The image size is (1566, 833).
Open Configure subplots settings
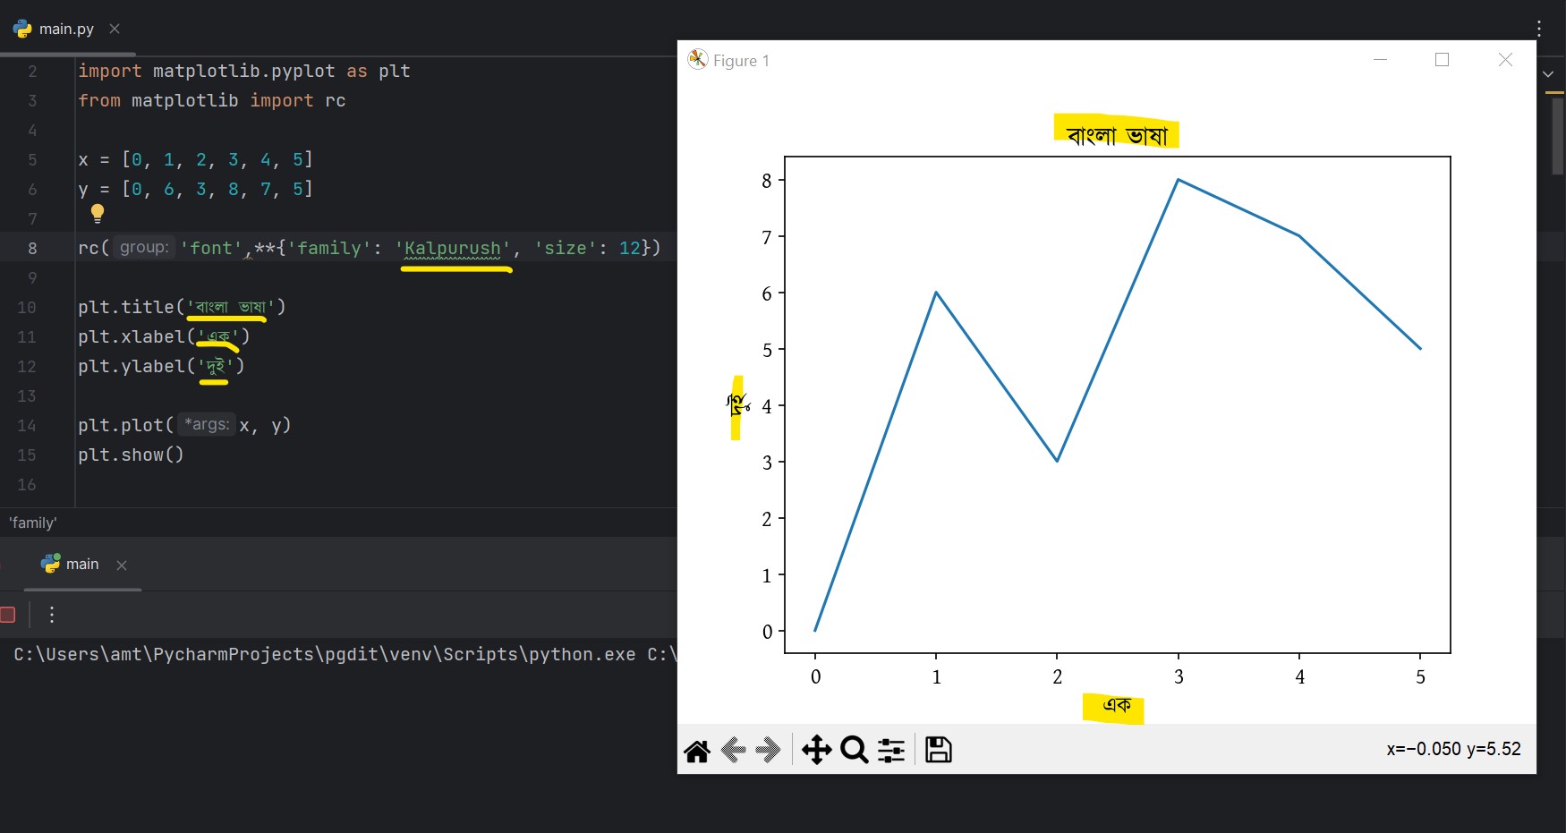tap(891, 750)
